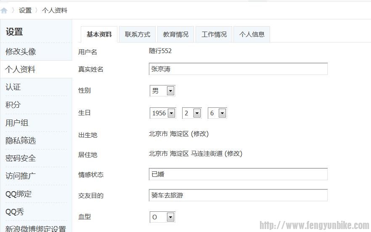Expand the birth year 1956 dropdown
Screen dimensions: 371x232
pos(163,113)
